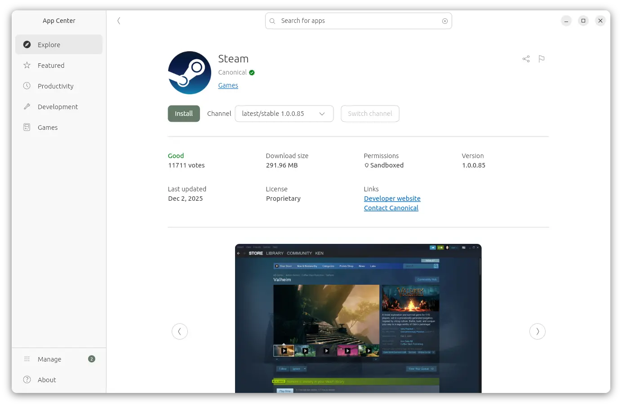The height and width of the screenshot is (406, 622).
Task: Minimize the App Center window
Action: pyautogui.click(x=566, y=21)
